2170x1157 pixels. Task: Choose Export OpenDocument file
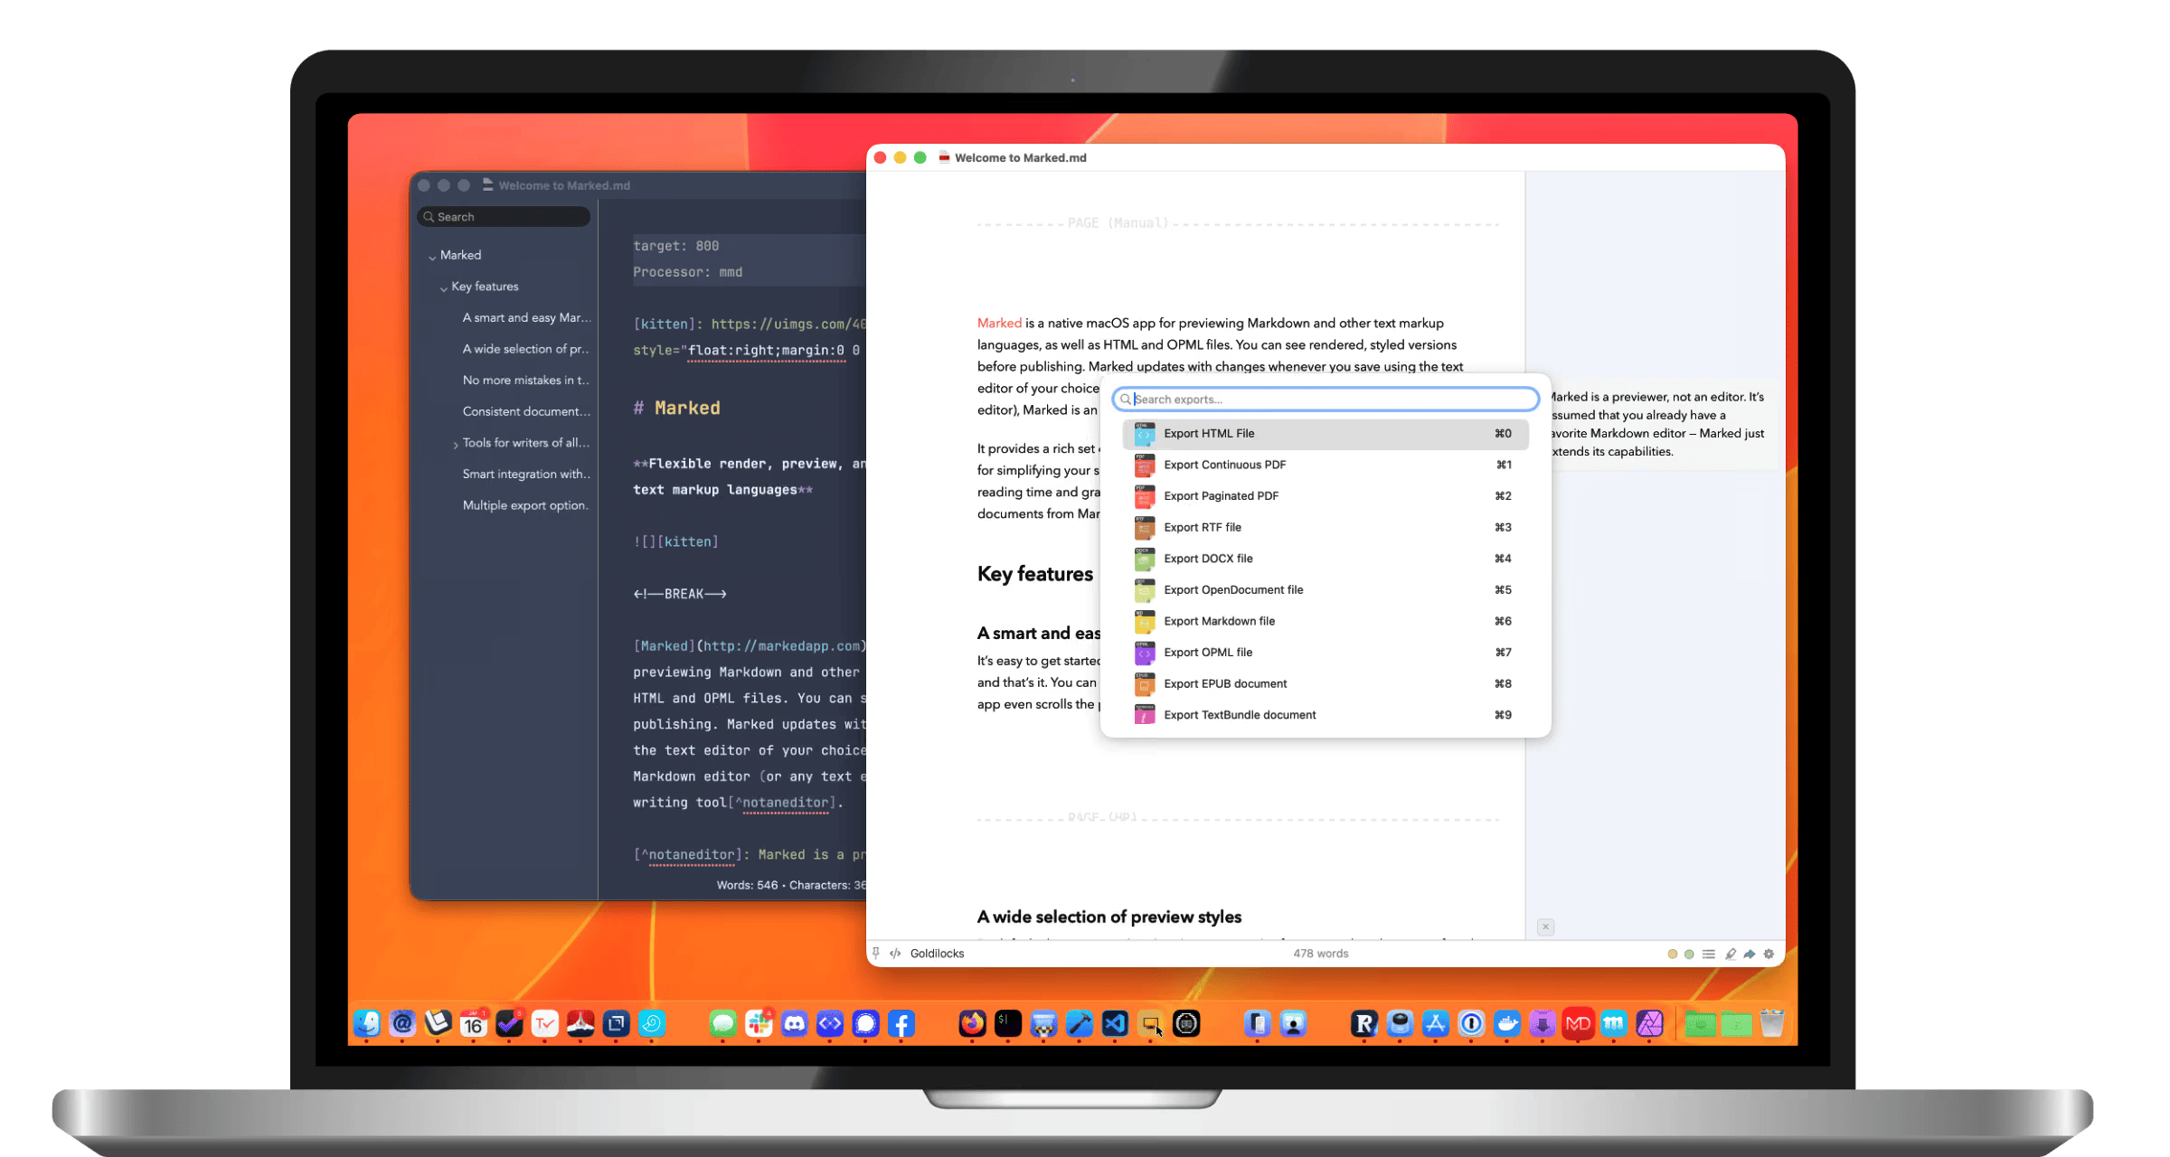1326,590
